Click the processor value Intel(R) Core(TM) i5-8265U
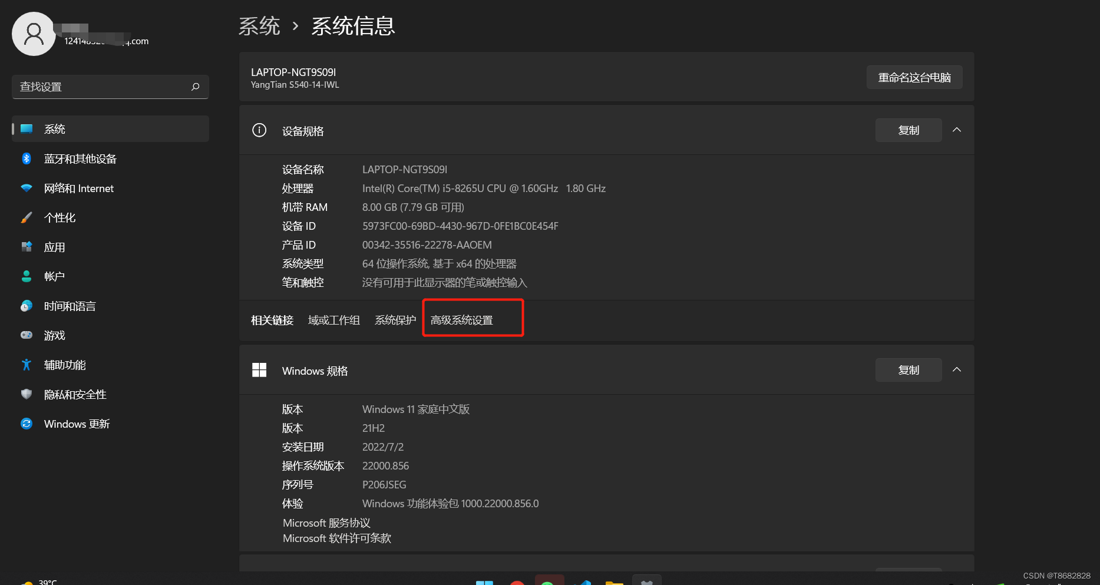 tap(484, 189)
